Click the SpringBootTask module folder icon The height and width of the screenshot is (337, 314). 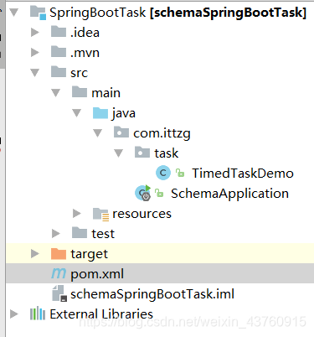[38, 13]
